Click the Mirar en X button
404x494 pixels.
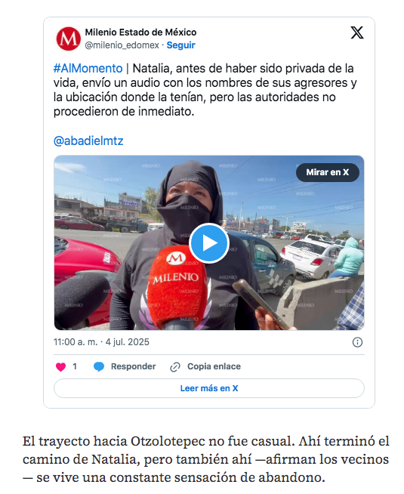tap(328, 172)
